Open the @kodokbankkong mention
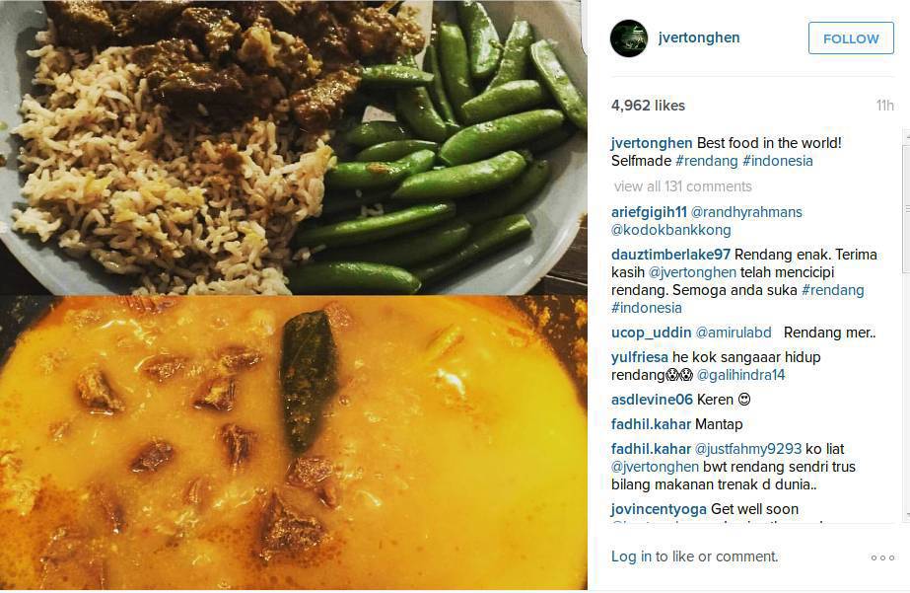 pos(670,230)
